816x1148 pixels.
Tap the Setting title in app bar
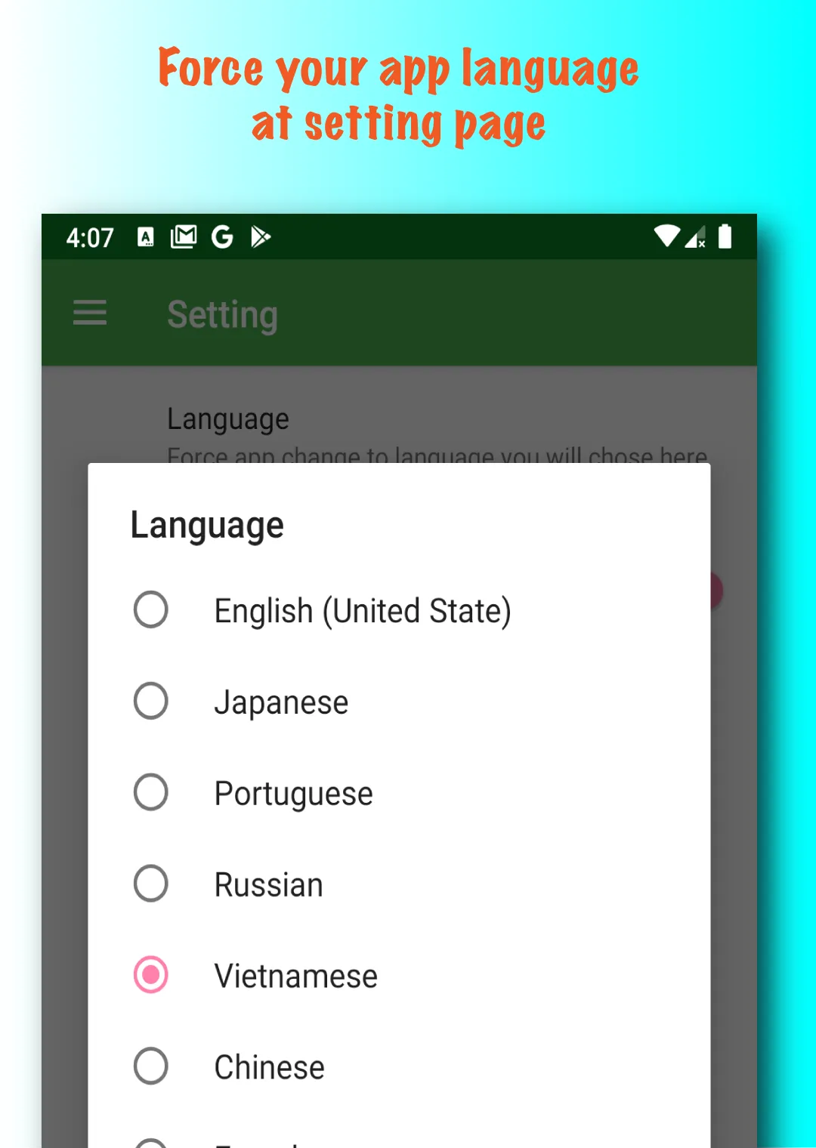tap(222, 315)
